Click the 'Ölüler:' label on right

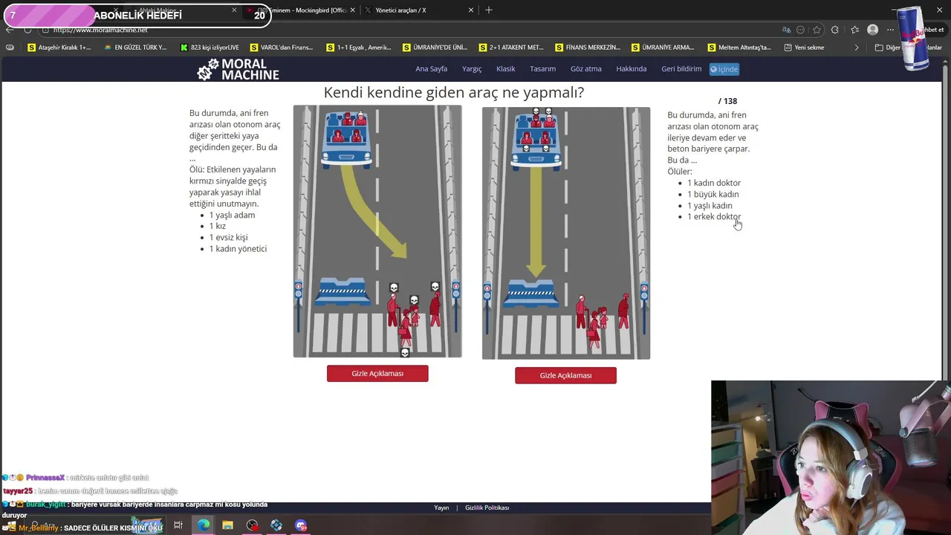click(680, 172)
